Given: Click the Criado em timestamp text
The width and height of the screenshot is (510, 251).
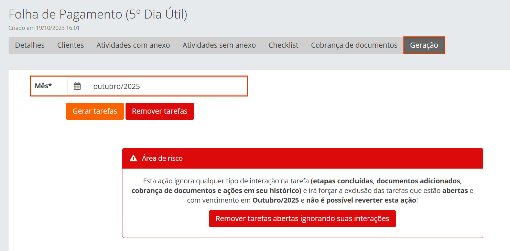Looking at the screenshot, I should coord(44,28).
